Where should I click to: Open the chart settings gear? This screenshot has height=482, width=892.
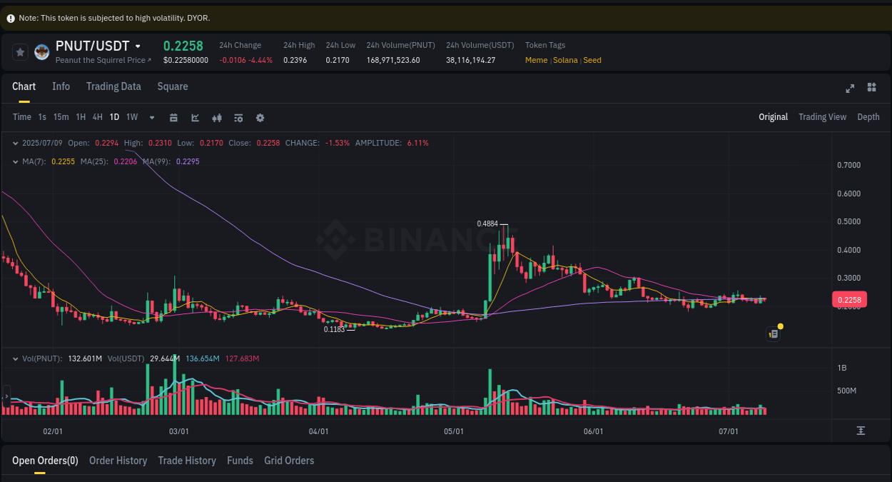point(260,117)
